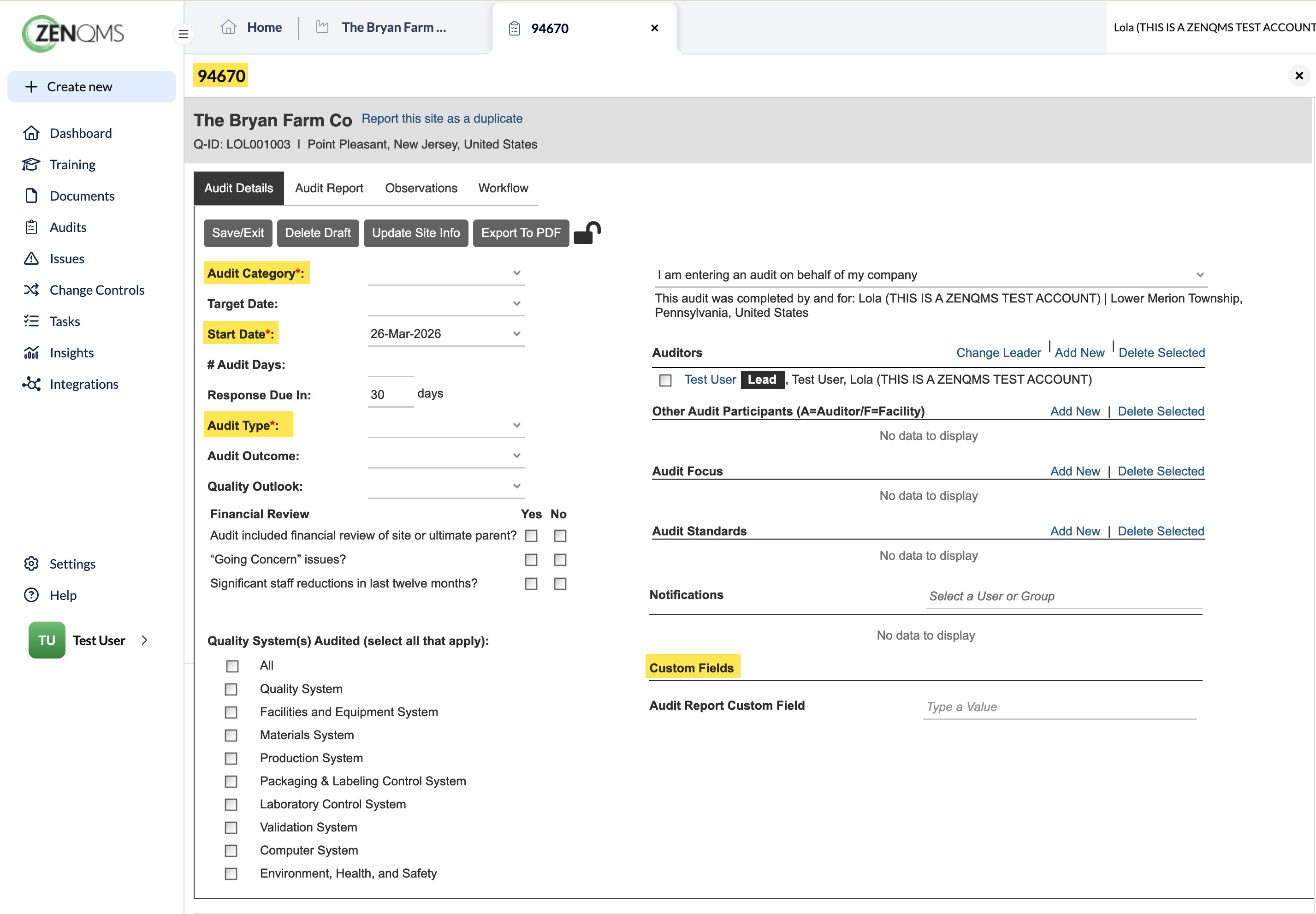Click the Save/Exit button
The width and height of the screenshot is (1316, 914).
[237, 232]
